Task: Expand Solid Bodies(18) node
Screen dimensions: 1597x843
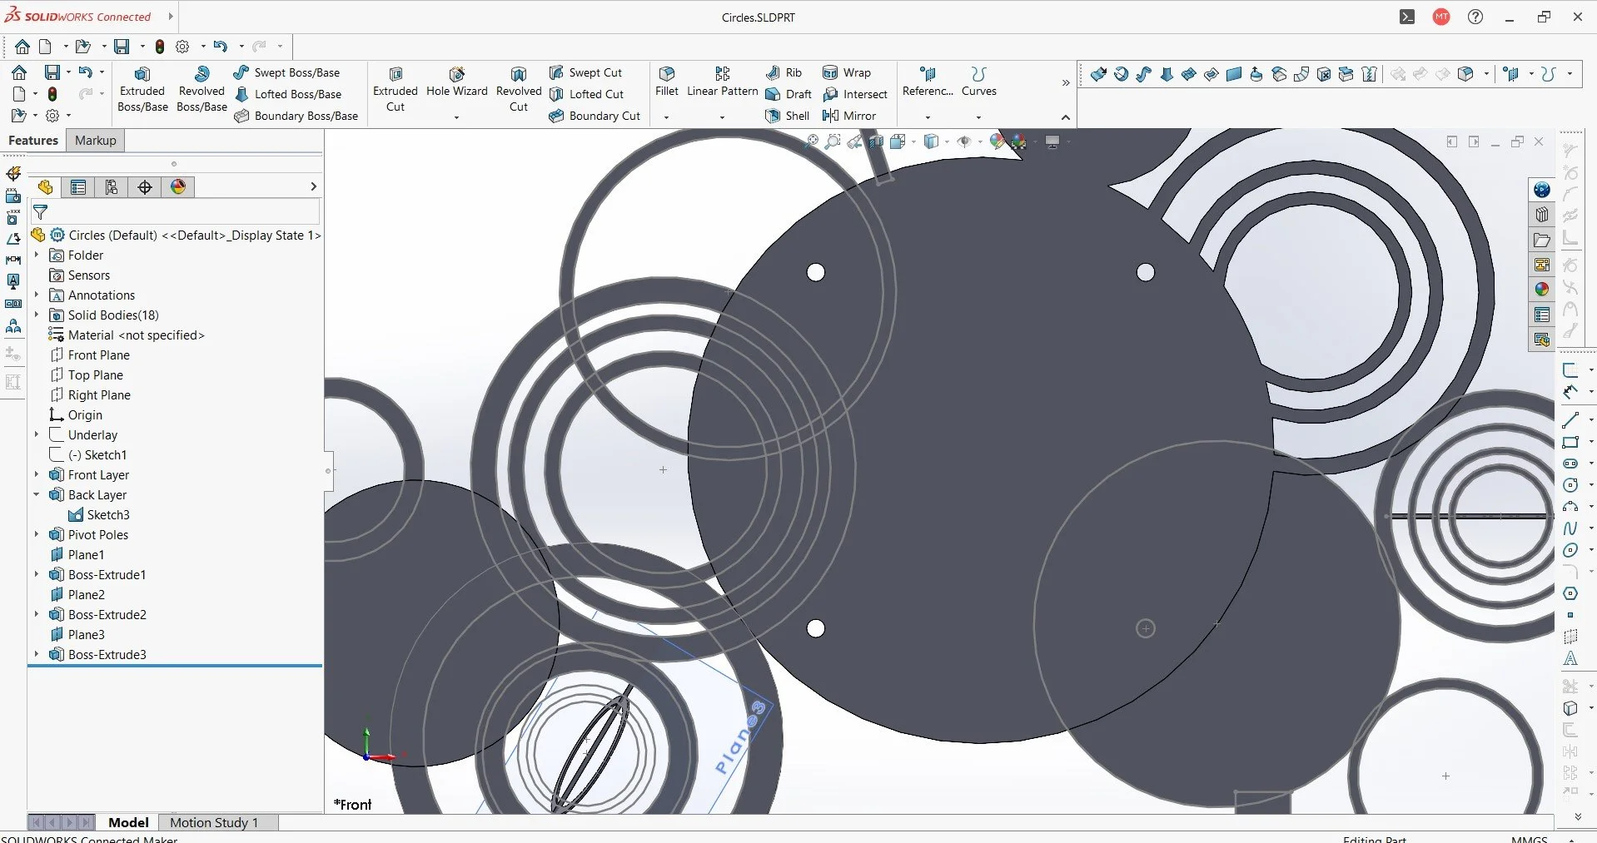Action: tap(36, 315)
